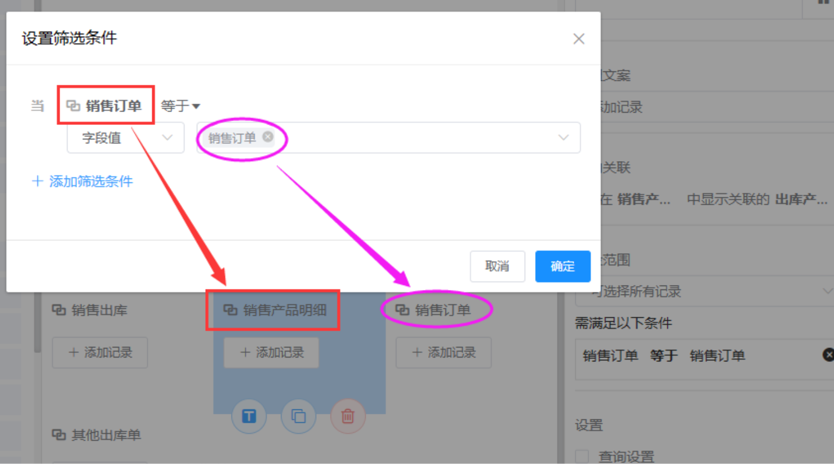Click the 销售出库 relation icon
Screen dimensions: 834x464
point(59,310)
